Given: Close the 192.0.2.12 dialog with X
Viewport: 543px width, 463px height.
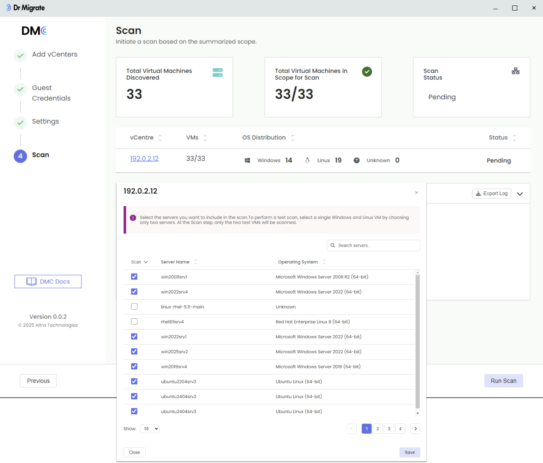Looking at the screenshot, I should point(416,193).
